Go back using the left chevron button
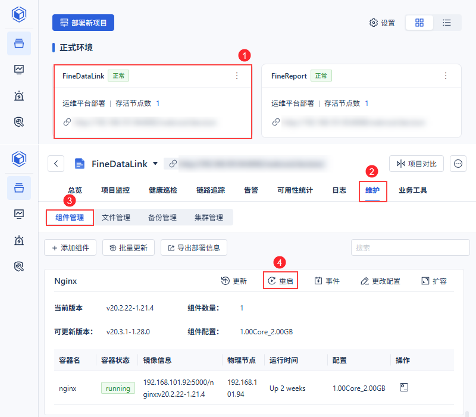The image size is (476, 417). click(56, 164)
